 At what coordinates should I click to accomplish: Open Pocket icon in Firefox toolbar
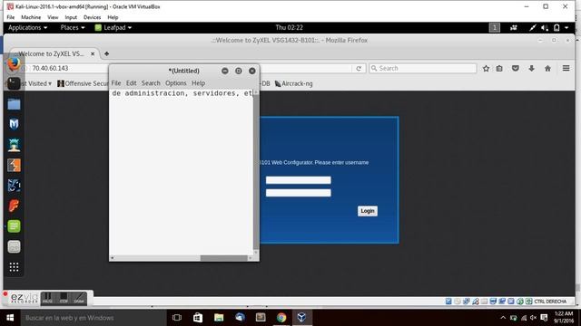(515, 69)
